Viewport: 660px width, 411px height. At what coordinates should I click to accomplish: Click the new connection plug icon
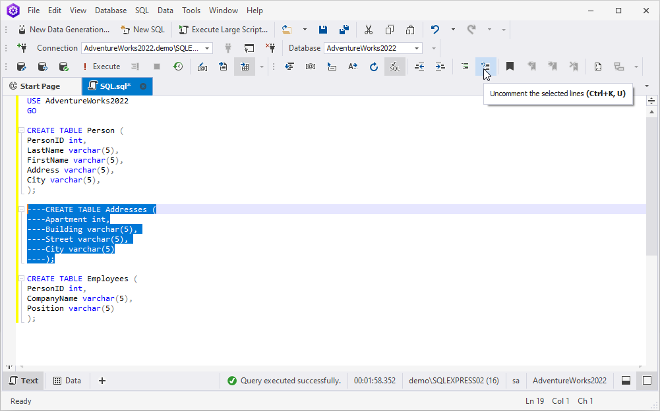coord(22,48)
